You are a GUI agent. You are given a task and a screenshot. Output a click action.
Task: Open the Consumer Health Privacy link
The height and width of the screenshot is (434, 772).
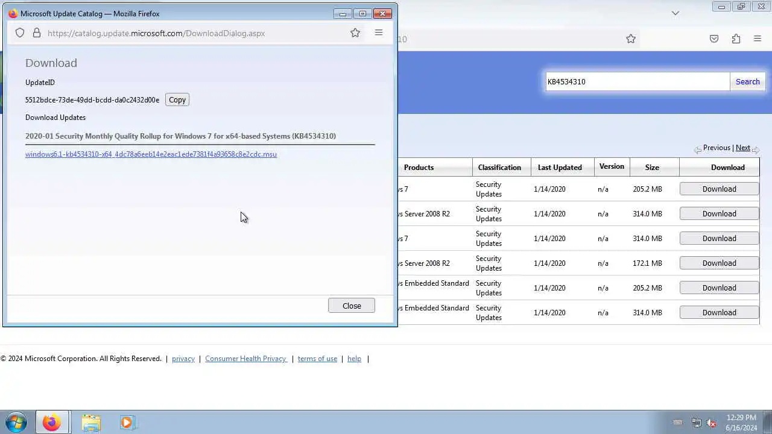click(245, 359)
